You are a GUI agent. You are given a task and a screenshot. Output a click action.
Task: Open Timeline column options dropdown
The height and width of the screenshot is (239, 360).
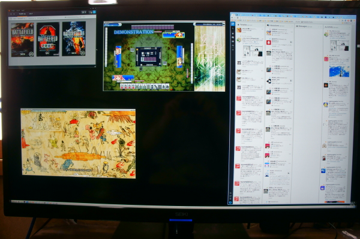[263, 25]
